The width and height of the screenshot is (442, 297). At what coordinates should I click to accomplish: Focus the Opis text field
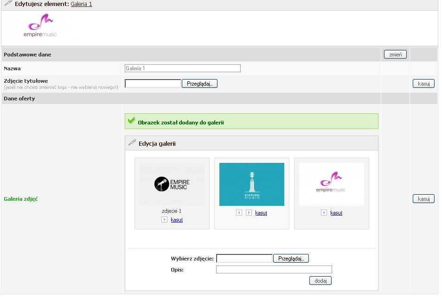274,269
